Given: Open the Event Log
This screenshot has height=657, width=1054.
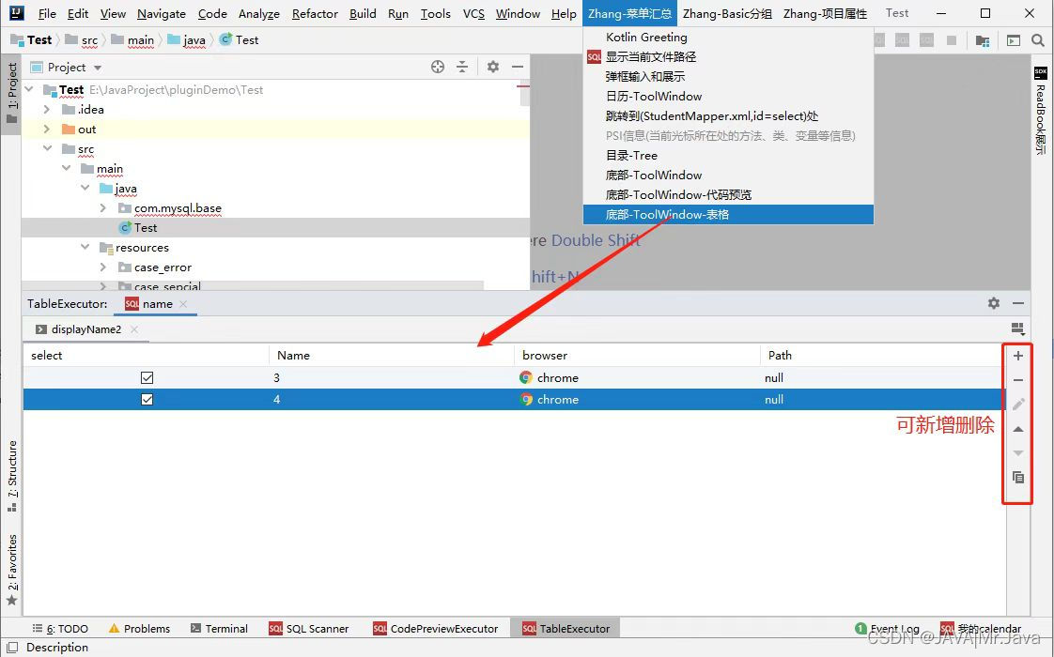Looking at the screenshot, I should (888, 629).
